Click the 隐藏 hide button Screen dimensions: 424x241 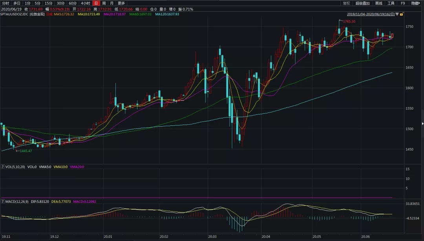pos(416,3)
